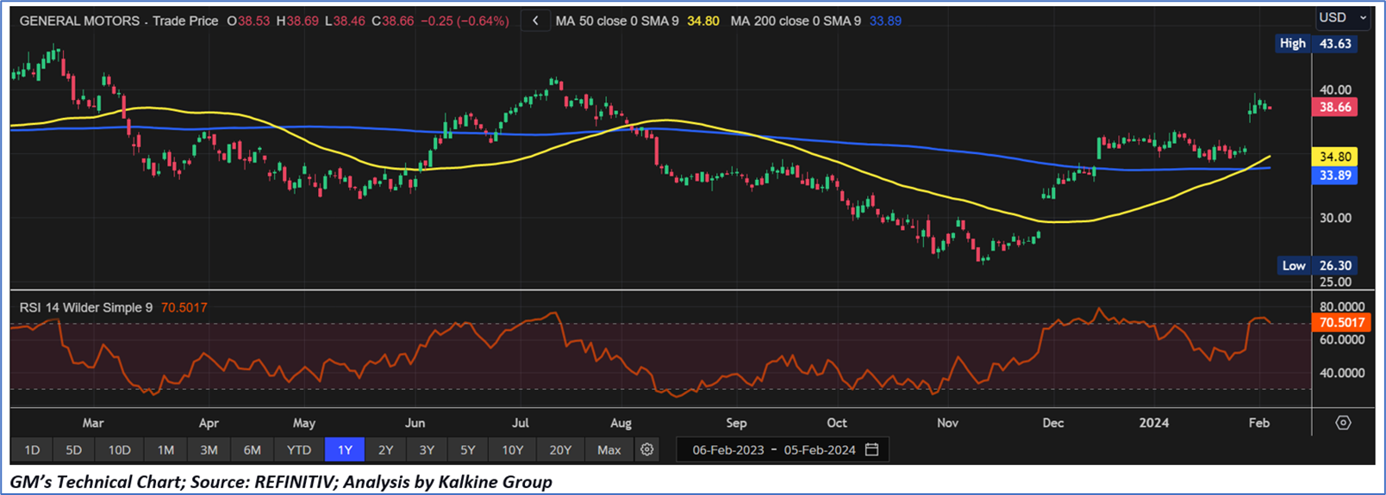Image resolution: width=1386 pixels, height=495 pixels.
Task: Edit start date 06-Feb-2023
Action: tap(728, 449)
